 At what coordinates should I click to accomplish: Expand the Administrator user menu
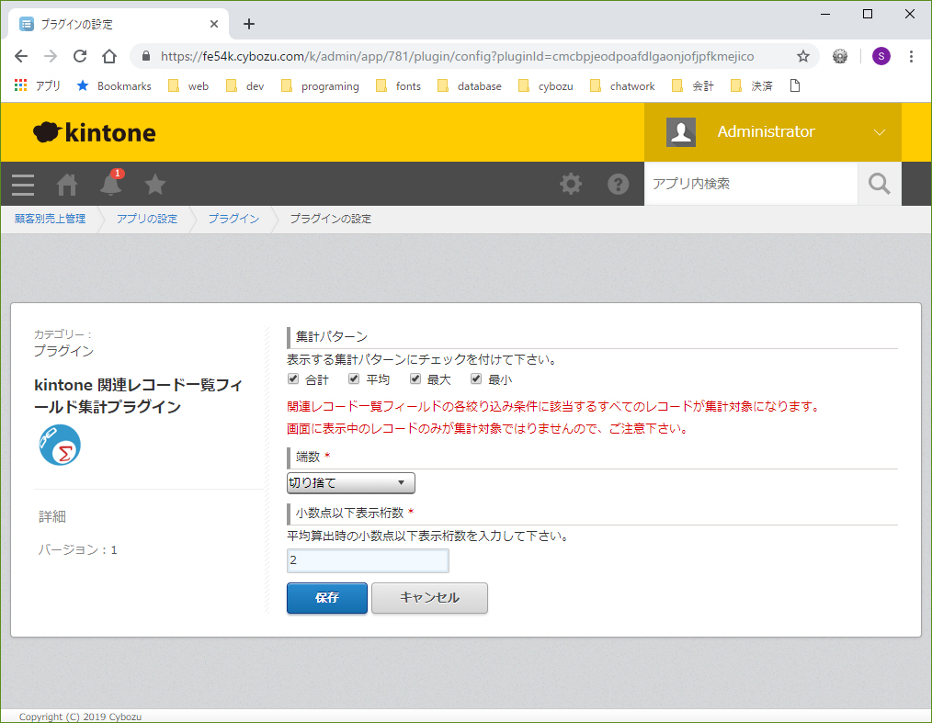(x=879, y=132)
